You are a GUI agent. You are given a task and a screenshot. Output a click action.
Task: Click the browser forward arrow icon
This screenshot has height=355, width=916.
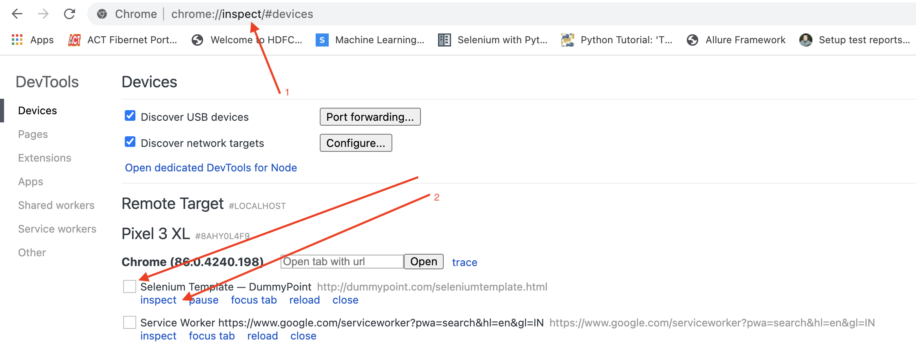43,14
